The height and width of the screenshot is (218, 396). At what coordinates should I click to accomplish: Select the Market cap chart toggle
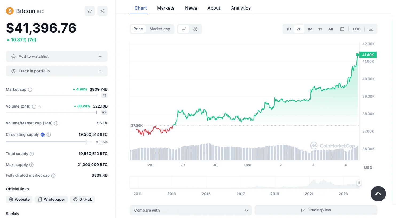[160, 29]
